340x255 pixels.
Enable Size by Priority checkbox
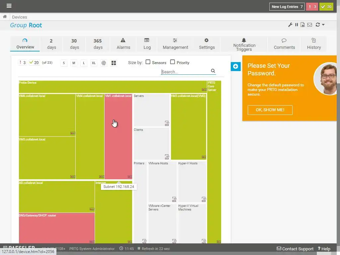click(172, 62)
